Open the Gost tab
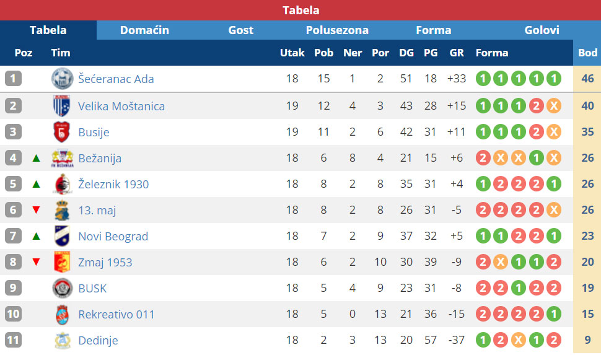 pos(240,30)
